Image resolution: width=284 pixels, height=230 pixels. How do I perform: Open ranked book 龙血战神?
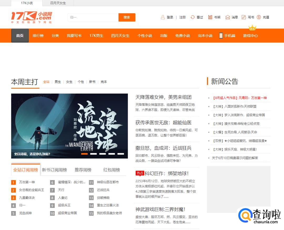[x=25, y=213]
